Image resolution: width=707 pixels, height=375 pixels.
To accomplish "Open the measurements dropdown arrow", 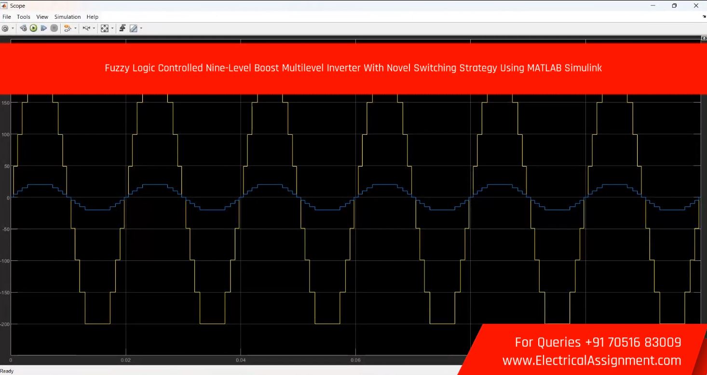I will pos(141,28).
